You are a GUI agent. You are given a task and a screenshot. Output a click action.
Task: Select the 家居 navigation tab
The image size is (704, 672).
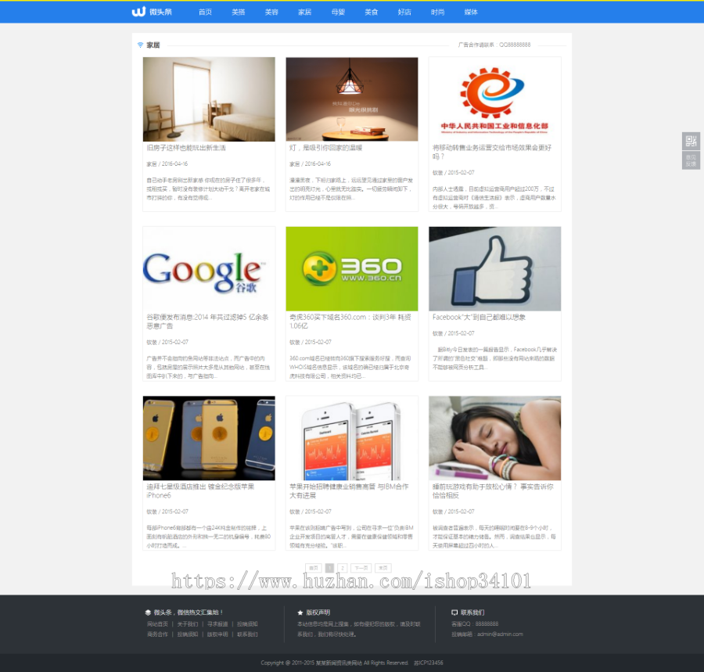coord(305,12)
